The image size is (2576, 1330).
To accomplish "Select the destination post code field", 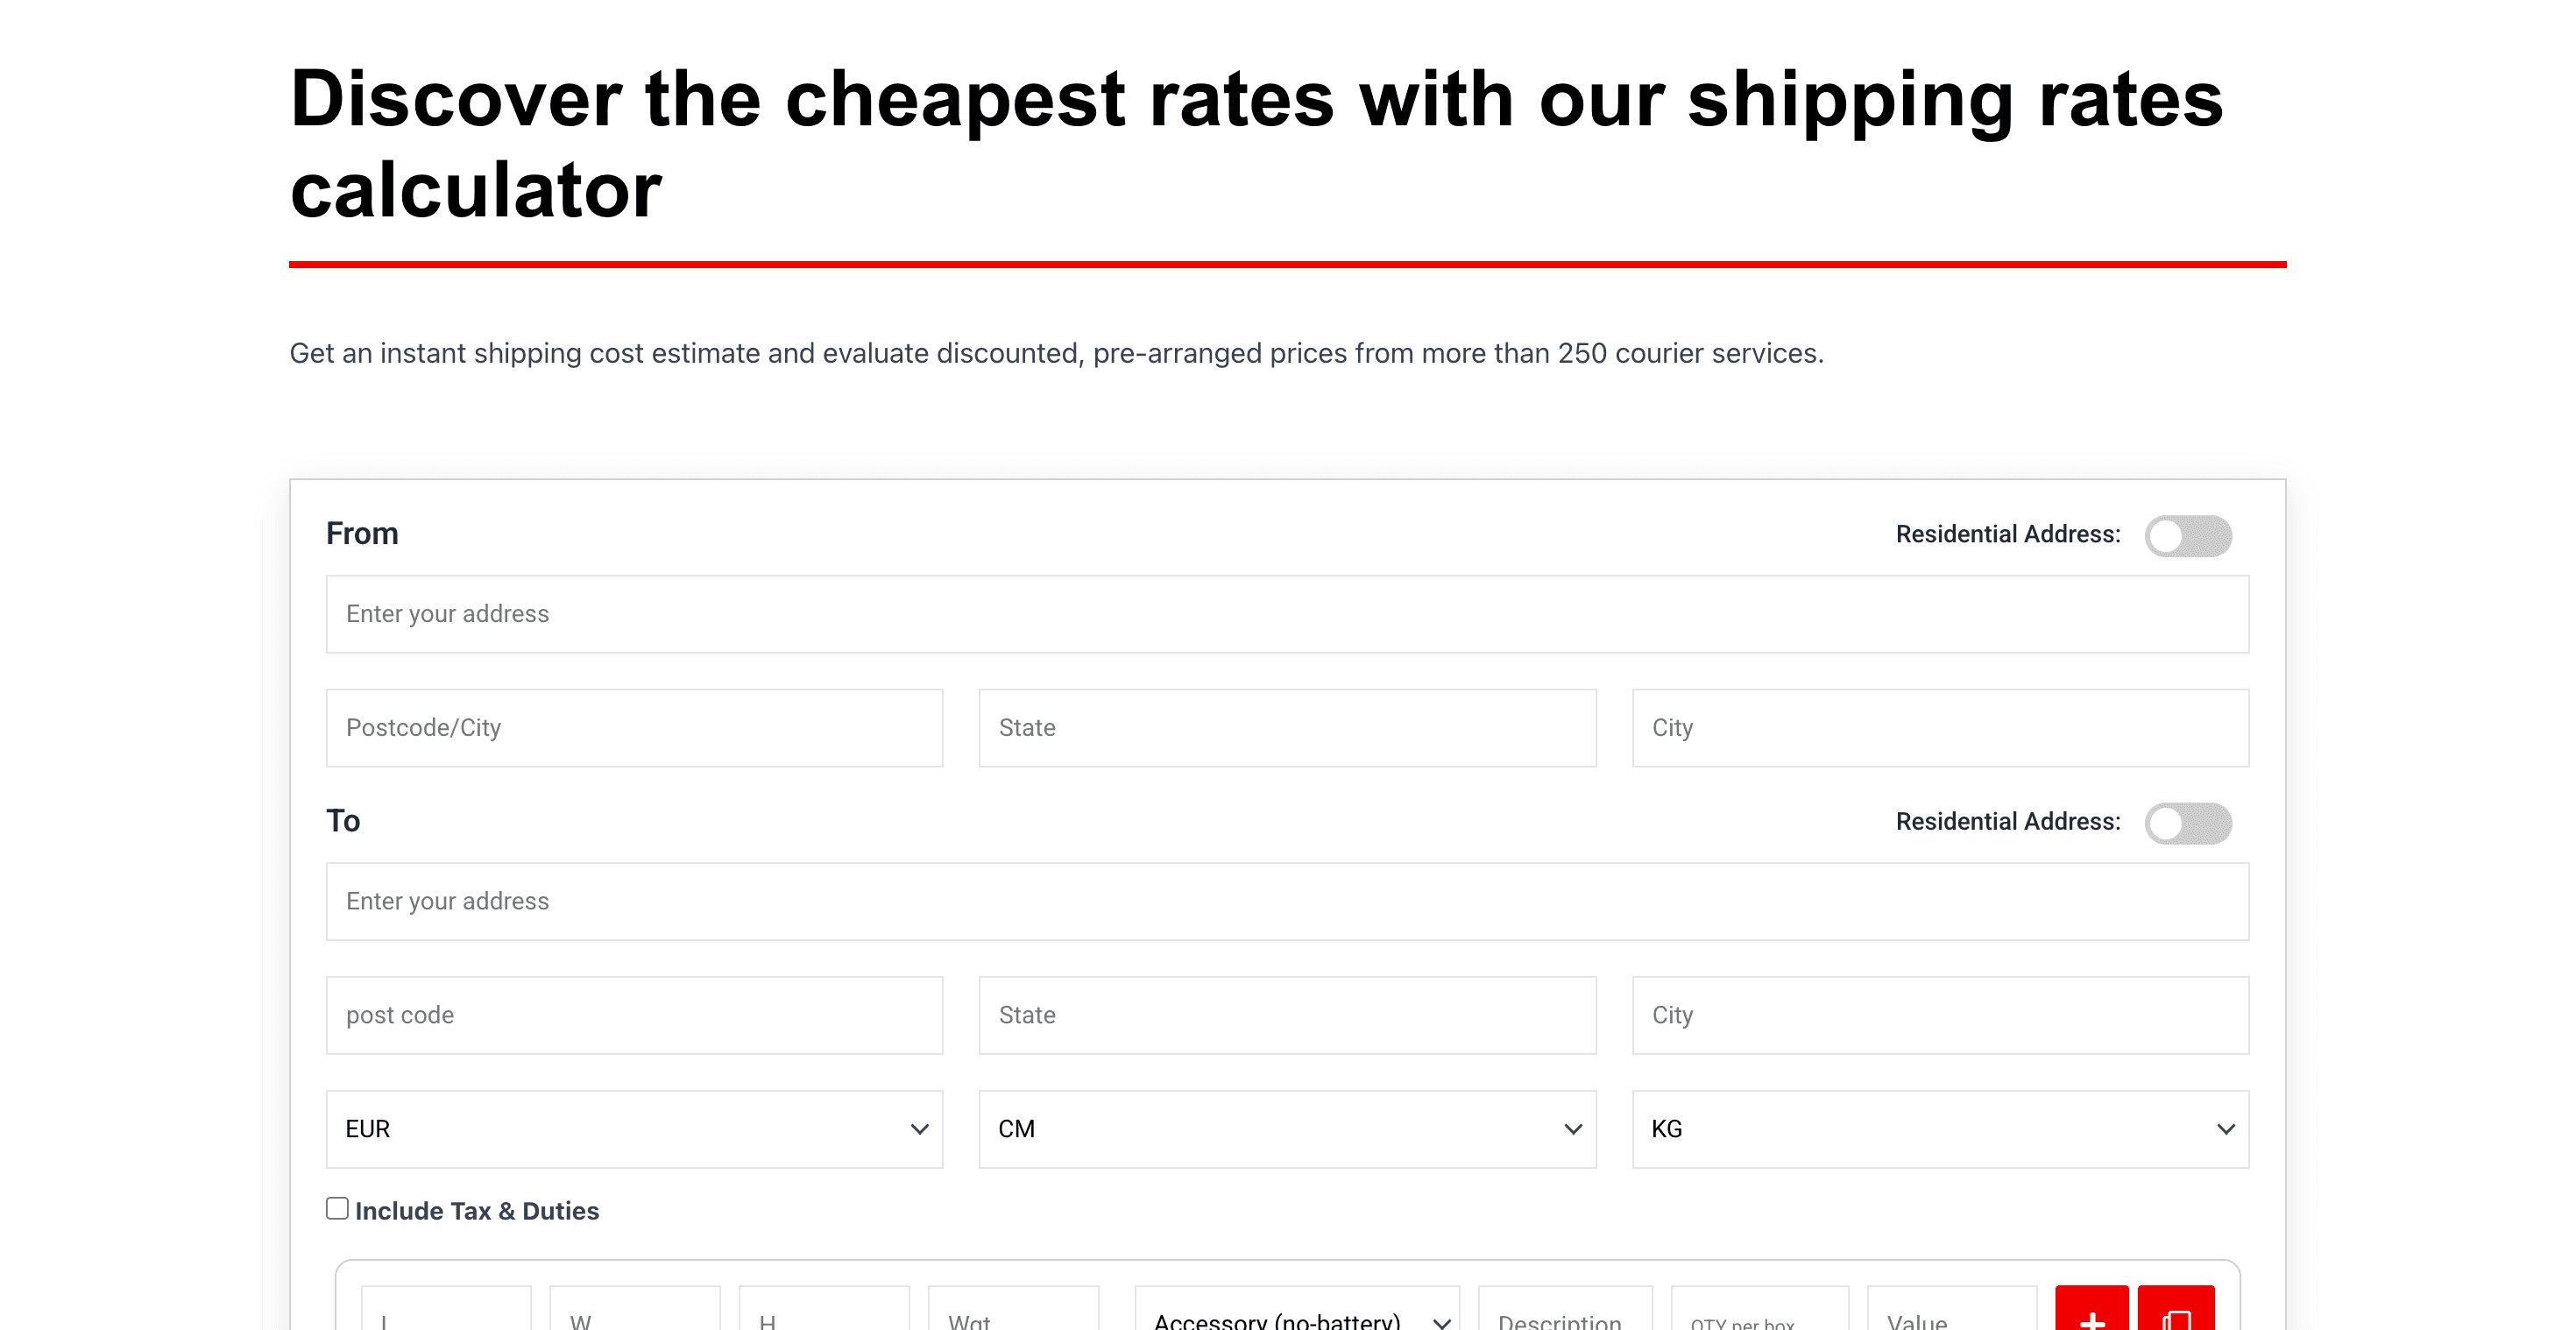I will [x=634, y=1014].
